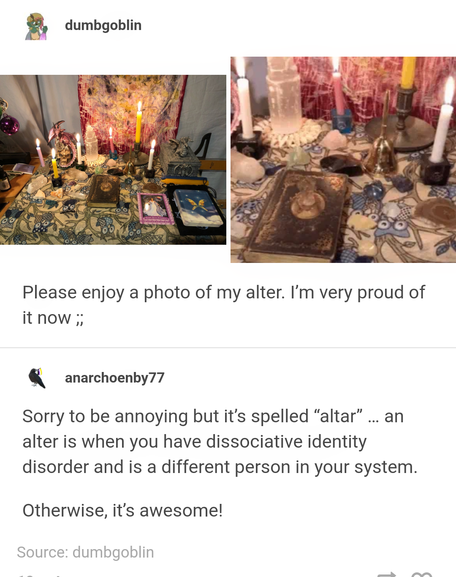456x577 pixels.
Task: Tap the butterfly card deck in the left photo
Action: 198,206
